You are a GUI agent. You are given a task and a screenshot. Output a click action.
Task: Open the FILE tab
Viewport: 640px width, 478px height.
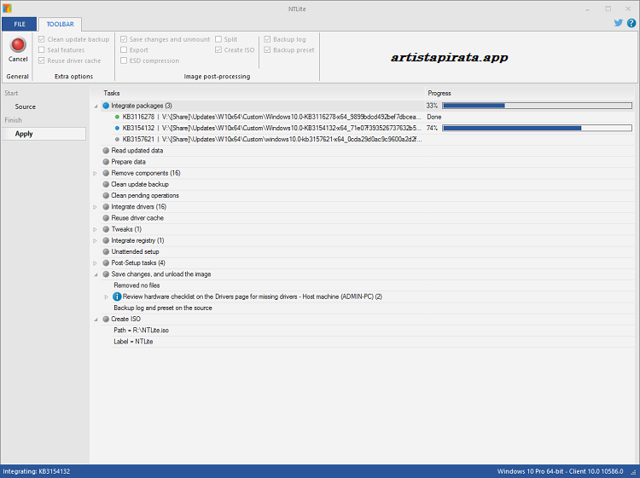coord(18,25)
